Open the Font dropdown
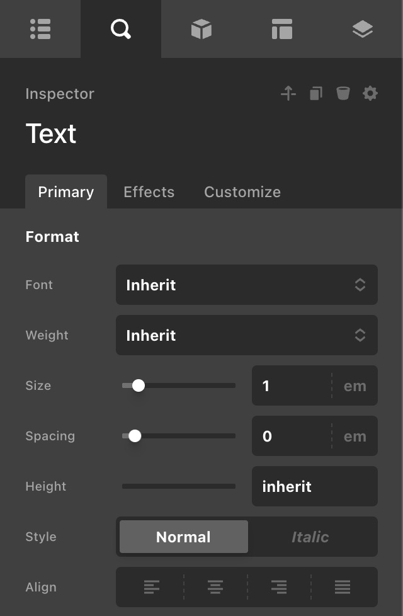 tap(246, 285)
